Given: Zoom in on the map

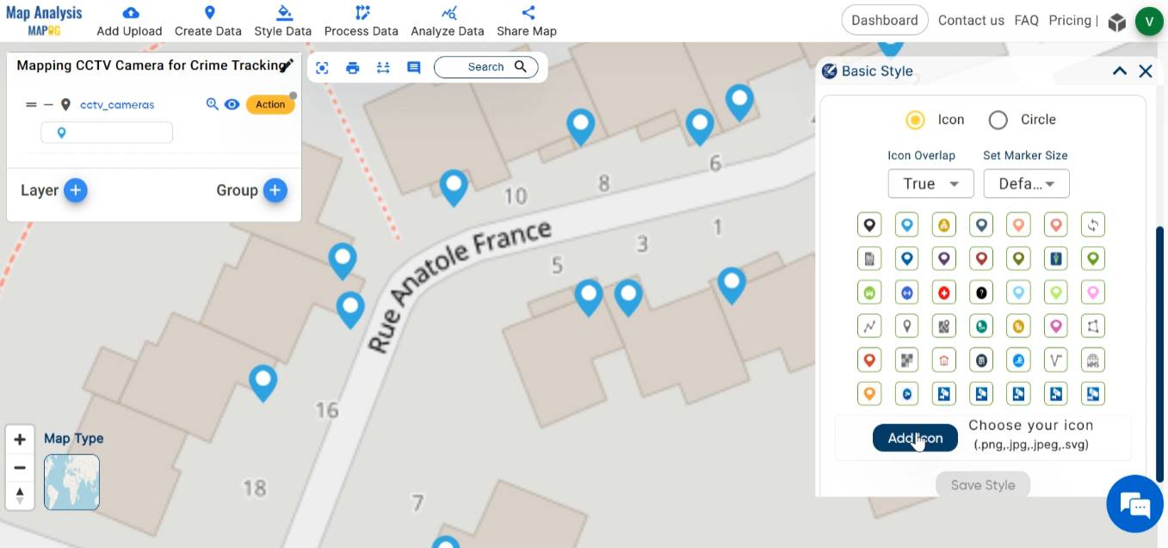Looking at the screenshot, I should coord(20,440).
